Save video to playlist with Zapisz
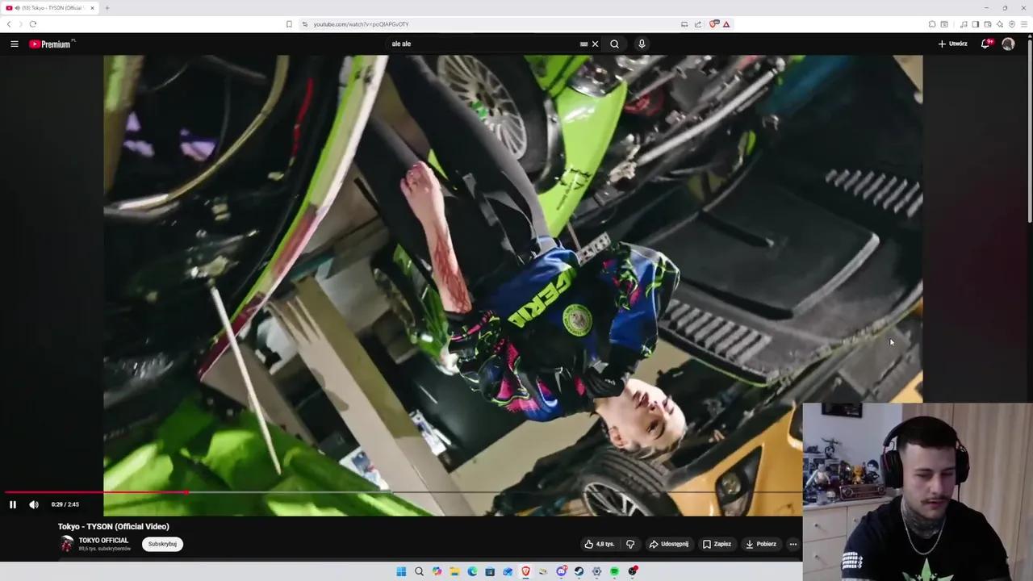This screenshot has height=581, width=1033. [717, 544]
